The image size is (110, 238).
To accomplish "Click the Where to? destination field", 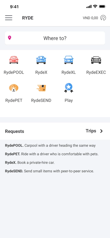I will pos(55,38).
